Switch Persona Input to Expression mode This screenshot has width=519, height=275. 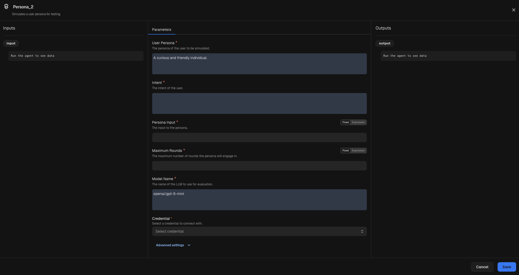click(358, 122)
